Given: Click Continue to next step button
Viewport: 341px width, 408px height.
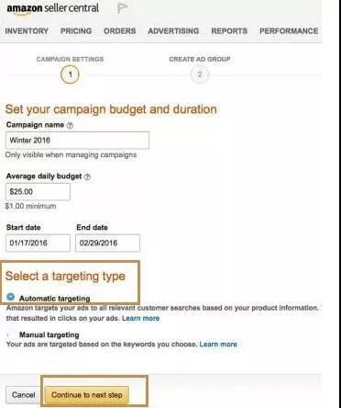Looking at the screenshot, I should tap(87, 395).
